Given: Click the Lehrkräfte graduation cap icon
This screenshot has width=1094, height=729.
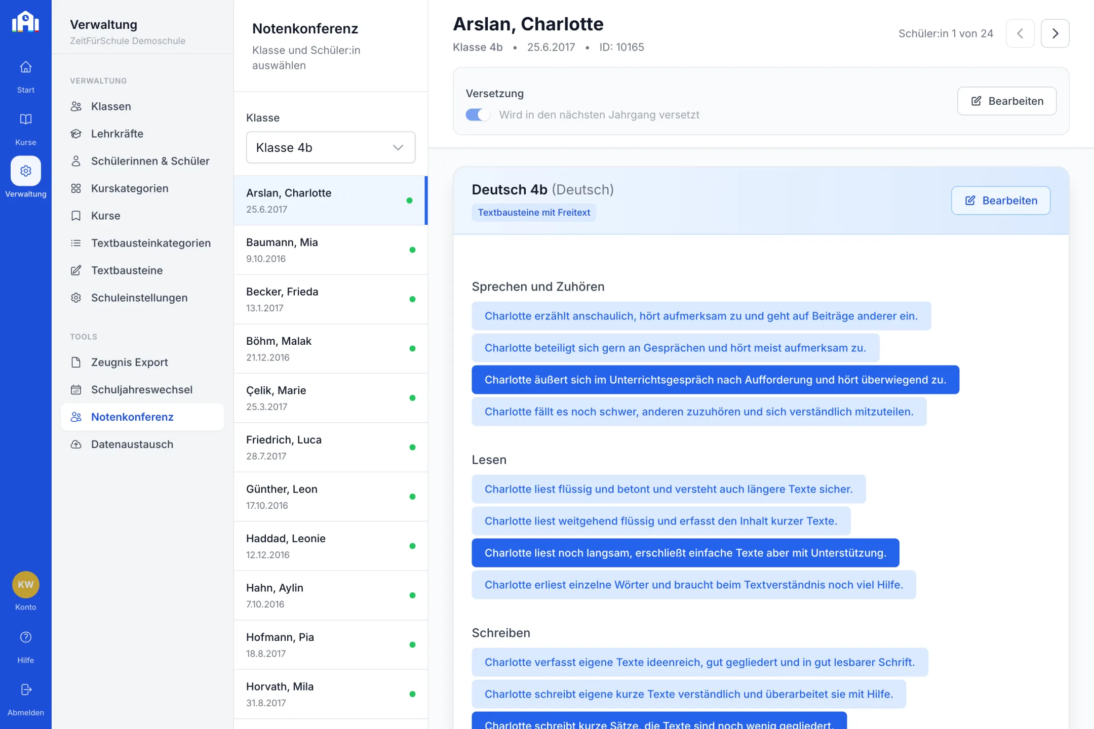Looking at the screenshot, I should click(76, 134).
